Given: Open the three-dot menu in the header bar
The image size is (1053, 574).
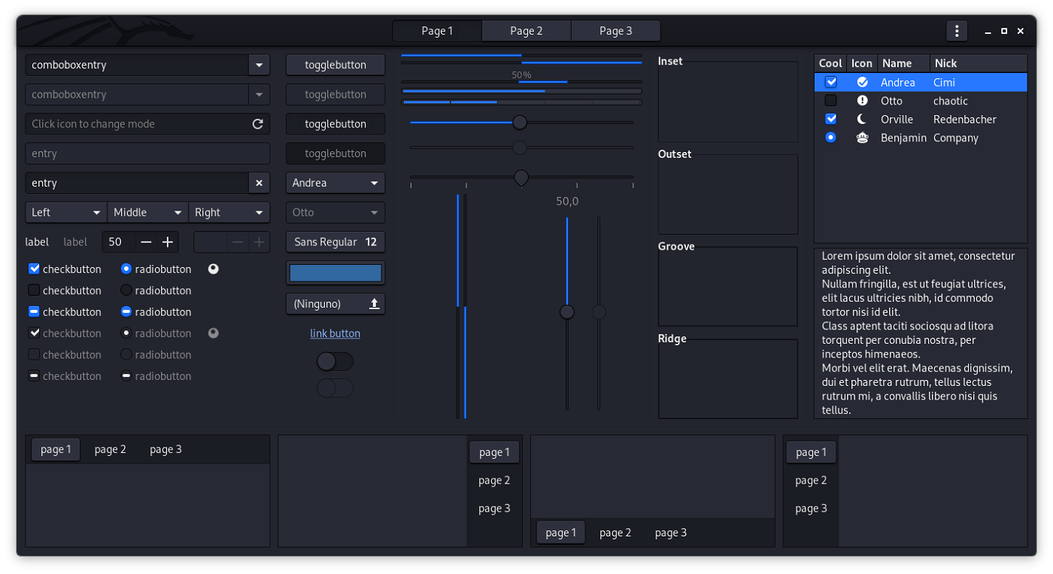Looking at the screenshot, I should pos(956,31).
